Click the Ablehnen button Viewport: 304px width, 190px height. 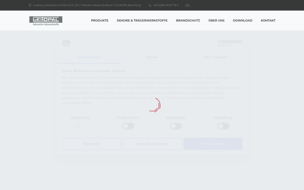click(x=91, y=144)
